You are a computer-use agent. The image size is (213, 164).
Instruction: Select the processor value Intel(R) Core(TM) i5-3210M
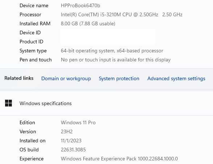122,14
